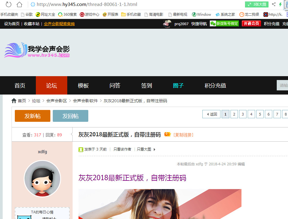This screenshot has width=288, height=219.
Task: Open the 问答 navigation item
Action: tap(115, 85)
